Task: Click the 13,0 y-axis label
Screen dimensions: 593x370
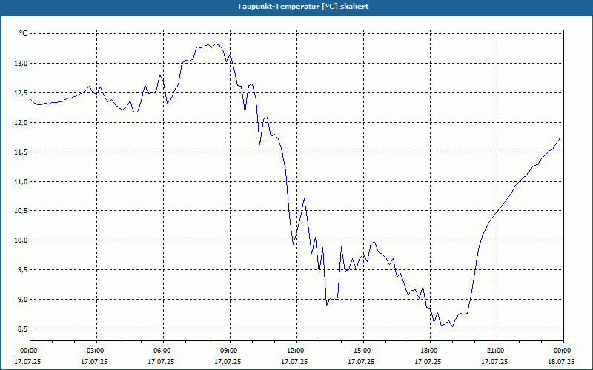Action: pyautogui.click(x=21, y=64)
